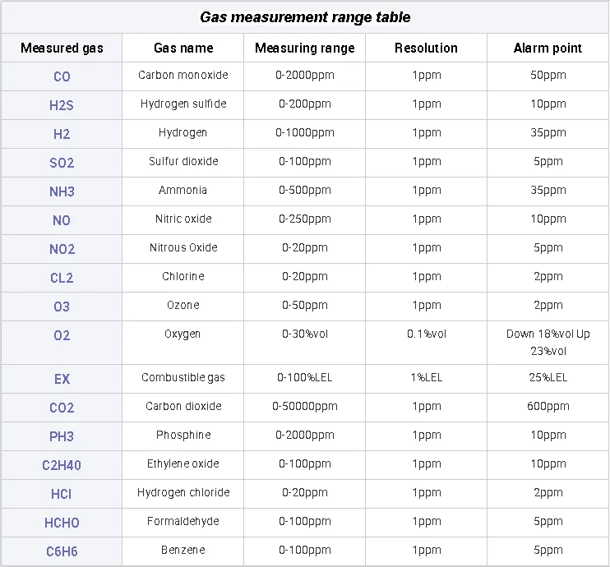Click the Gas name column header
This screenshot has height=567, width=610.
coord(183,48)
